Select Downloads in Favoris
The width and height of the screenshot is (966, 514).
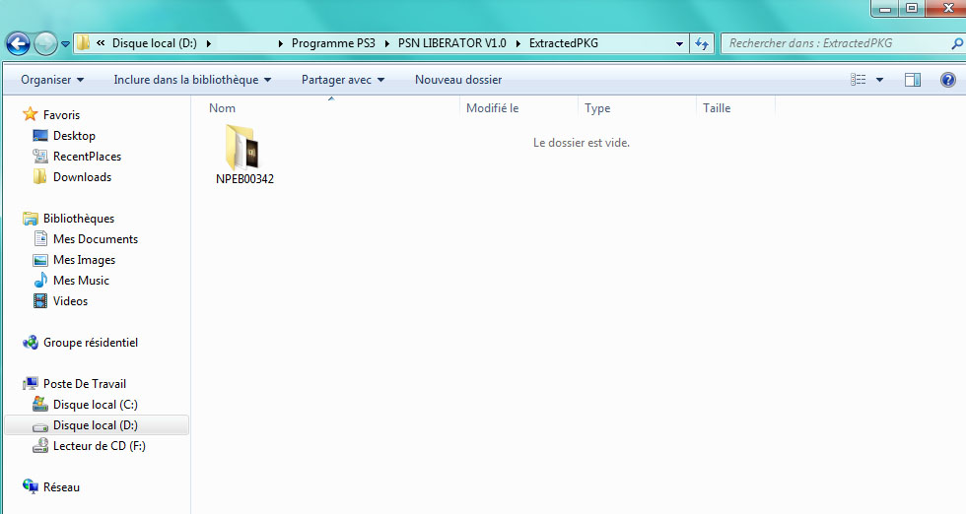pyautogui.click(x=82, y=177)
